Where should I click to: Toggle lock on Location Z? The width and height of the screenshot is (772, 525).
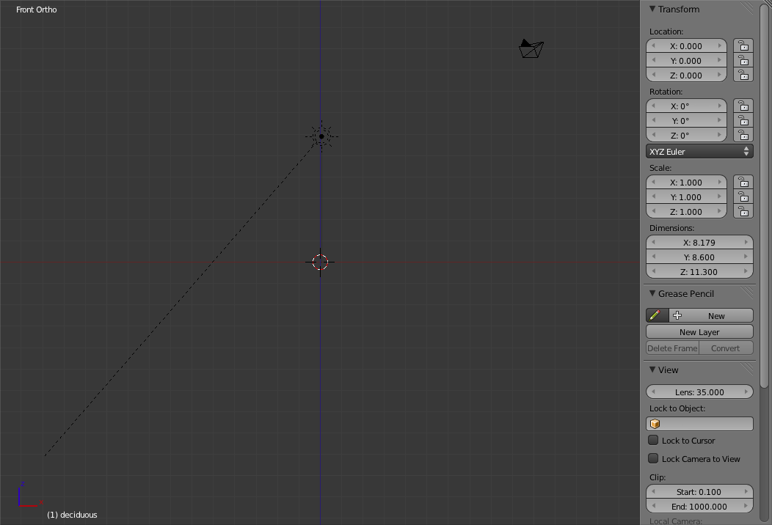tap(743, 75)
